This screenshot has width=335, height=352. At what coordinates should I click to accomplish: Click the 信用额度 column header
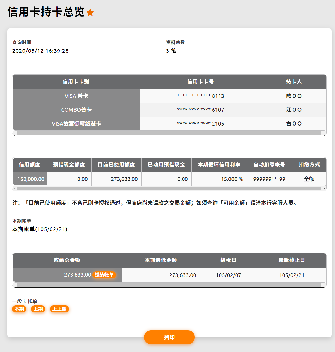point(29,165)
